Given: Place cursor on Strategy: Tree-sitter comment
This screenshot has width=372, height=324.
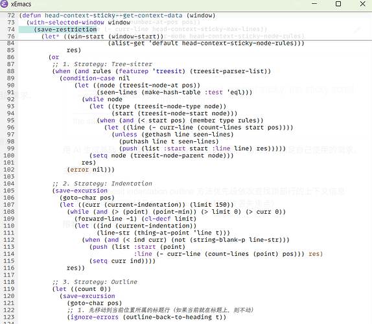Looking at the screenshot, I should 102,64.
